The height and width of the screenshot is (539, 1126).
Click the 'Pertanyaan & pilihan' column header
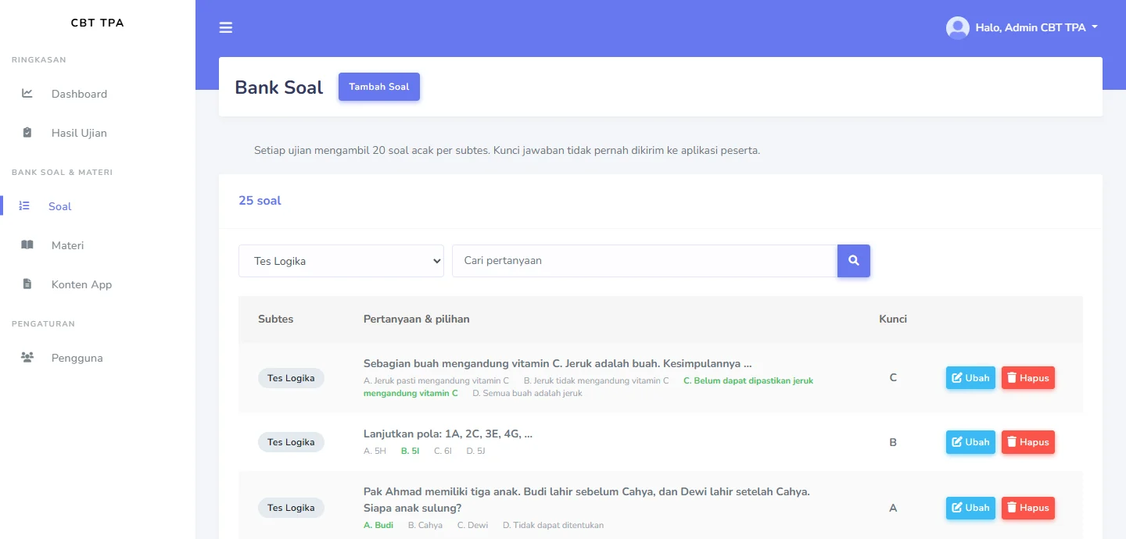[417, 319]
